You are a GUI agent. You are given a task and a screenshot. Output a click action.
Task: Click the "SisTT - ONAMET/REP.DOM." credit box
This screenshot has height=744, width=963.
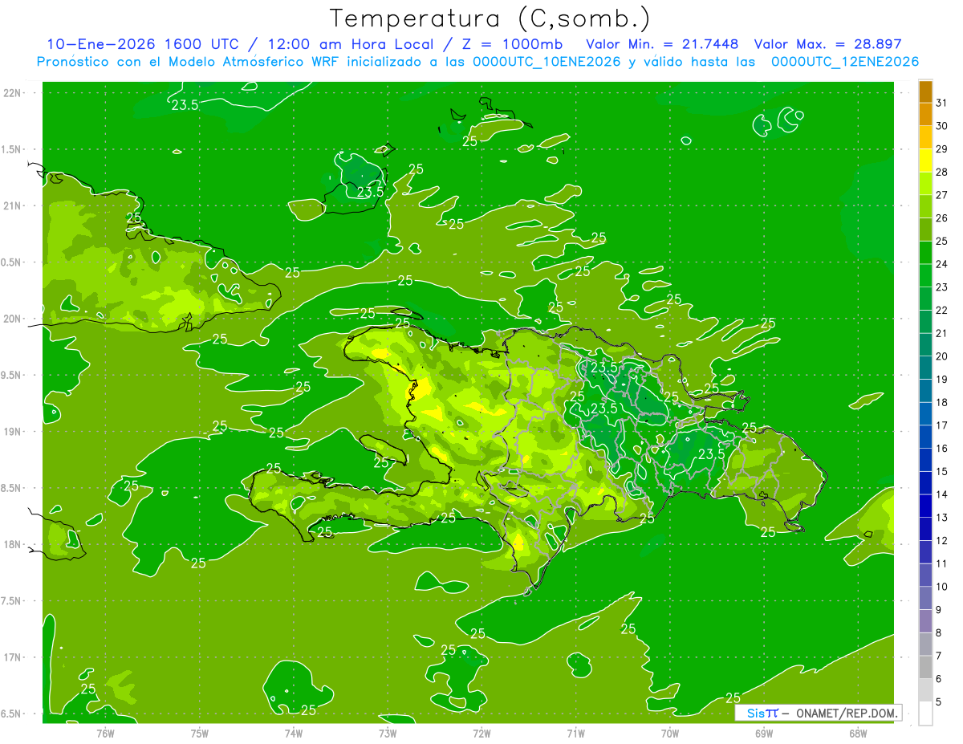[818, 713]
